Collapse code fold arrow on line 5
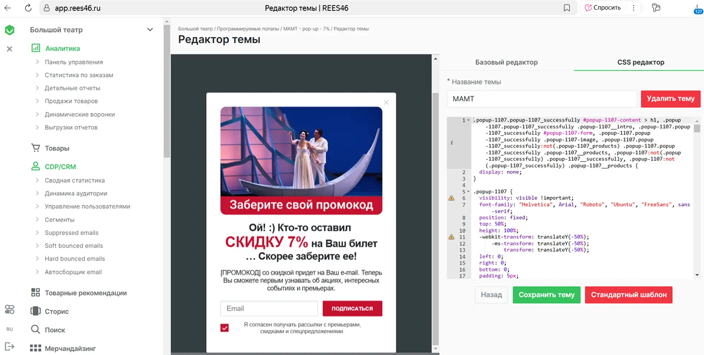Viewport: 704px width, 355px height. (x=468, y=191)
